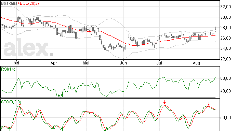Click the 22,00 price axis label
The image size is (236, 132).
[225, 59]
